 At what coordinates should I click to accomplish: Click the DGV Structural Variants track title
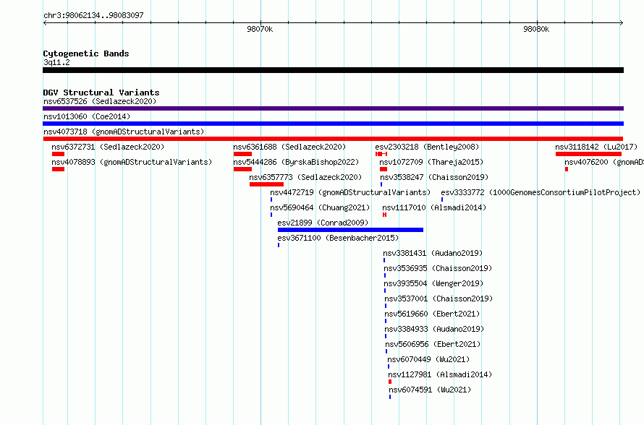[101, 93]
